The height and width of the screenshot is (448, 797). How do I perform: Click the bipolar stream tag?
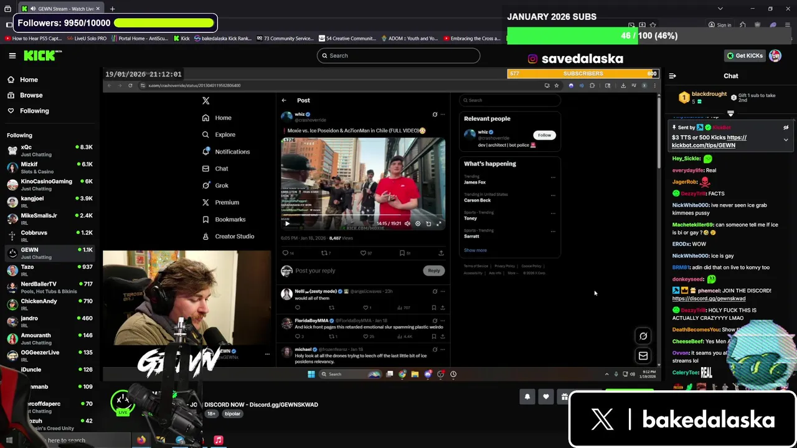click(x=232, y=414)
